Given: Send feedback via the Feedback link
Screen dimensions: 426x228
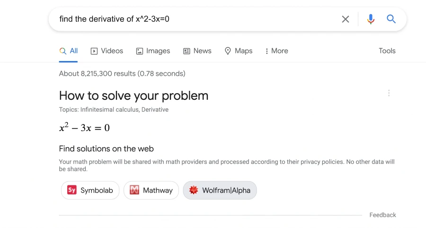Looking at the screenshot, I should (382, 215).
